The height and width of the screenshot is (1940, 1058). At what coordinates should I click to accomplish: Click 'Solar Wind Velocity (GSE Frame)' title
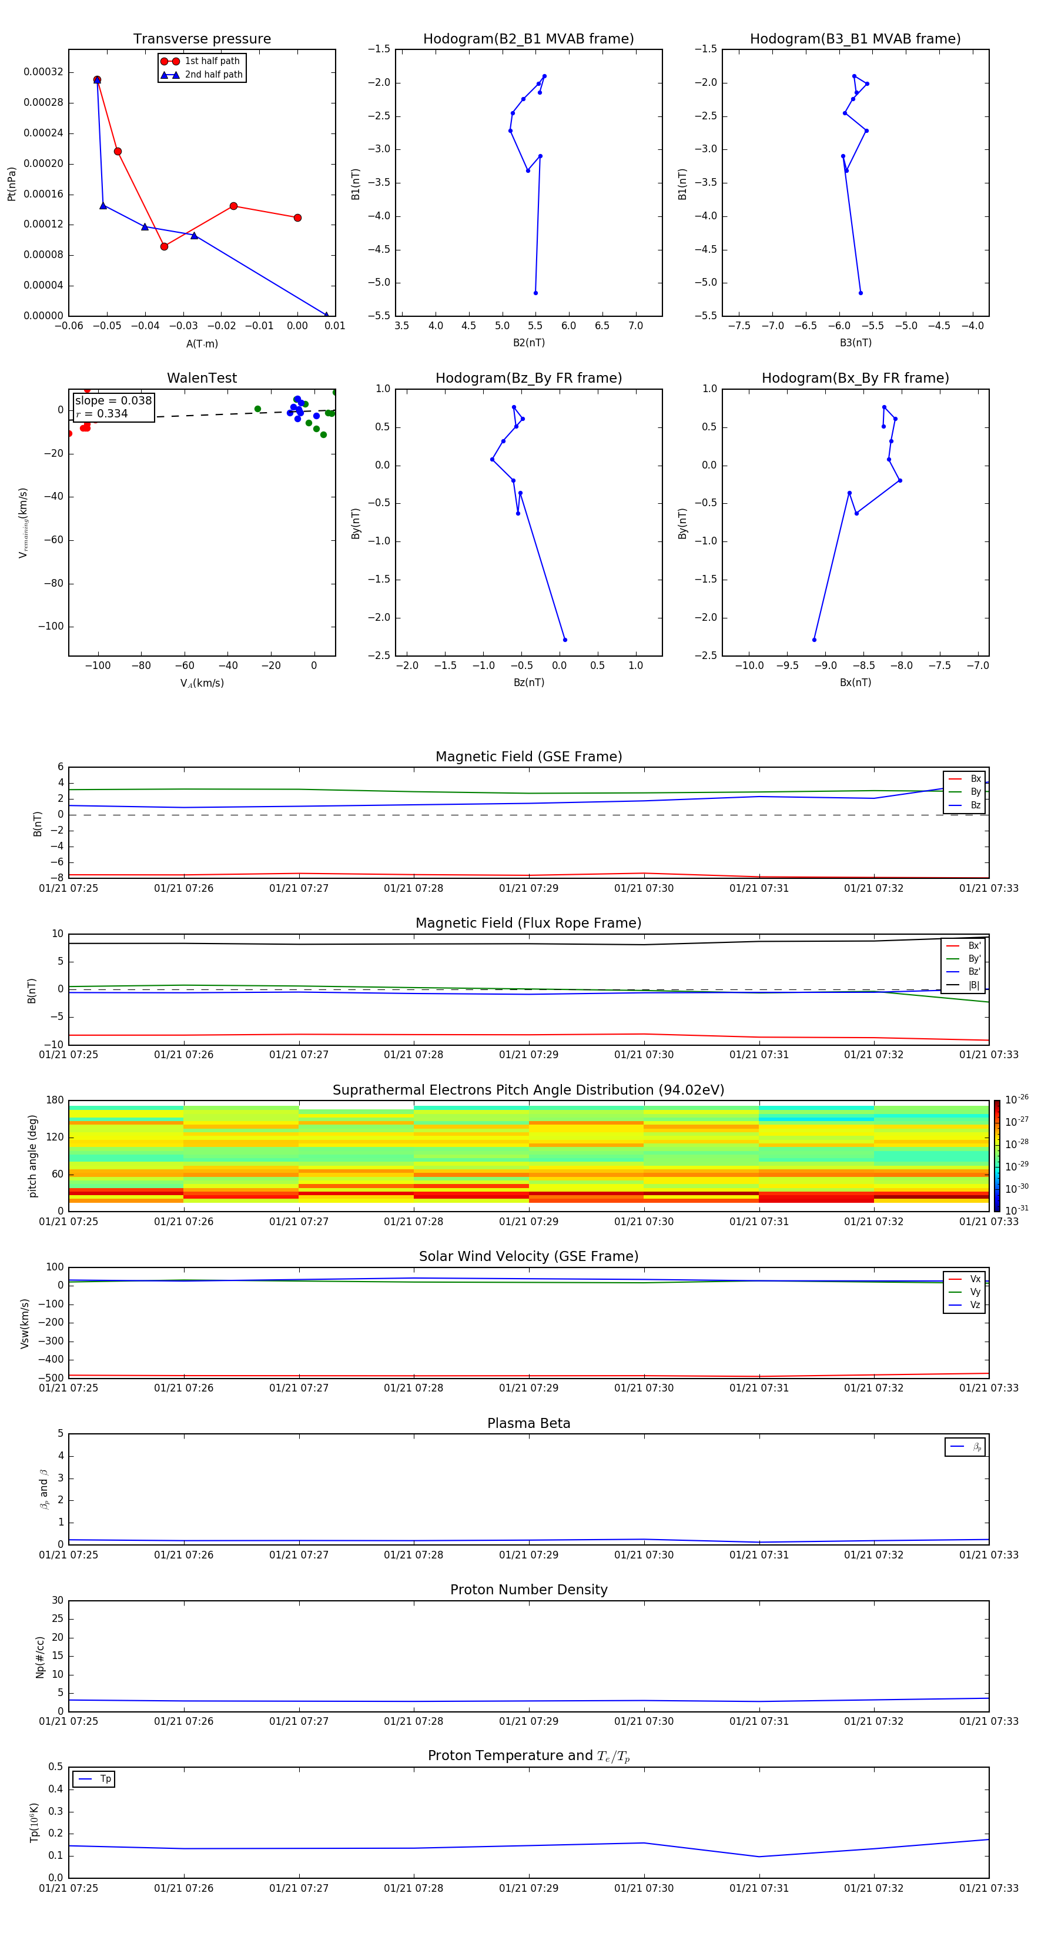tap(528, 1256)
